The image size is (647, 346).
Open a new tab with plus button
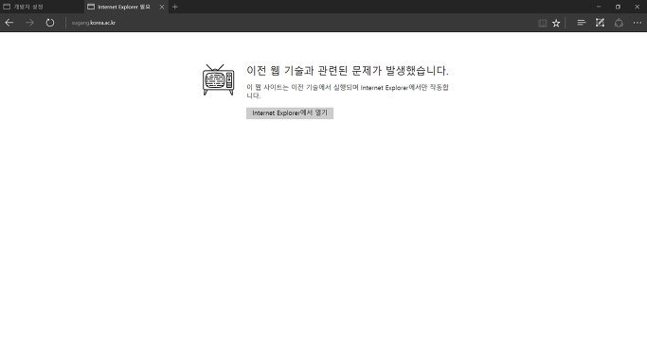coord(175,7)
